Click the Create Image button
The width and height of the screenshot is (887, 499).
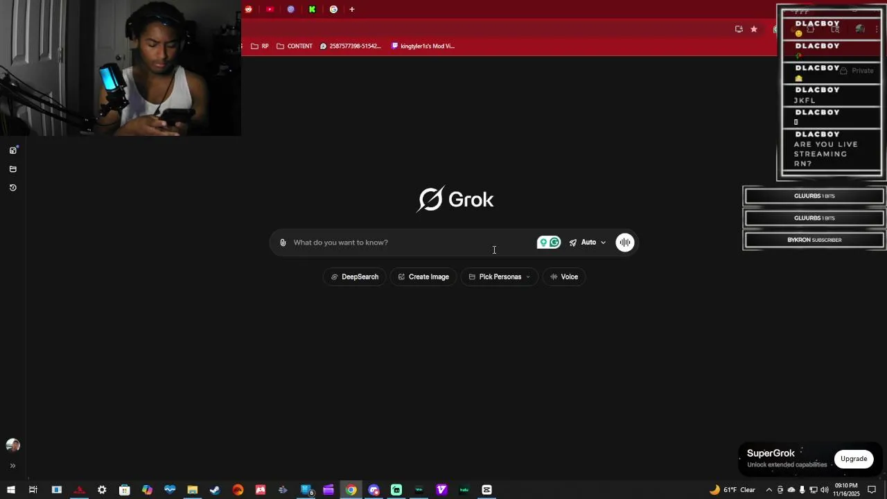423,277
